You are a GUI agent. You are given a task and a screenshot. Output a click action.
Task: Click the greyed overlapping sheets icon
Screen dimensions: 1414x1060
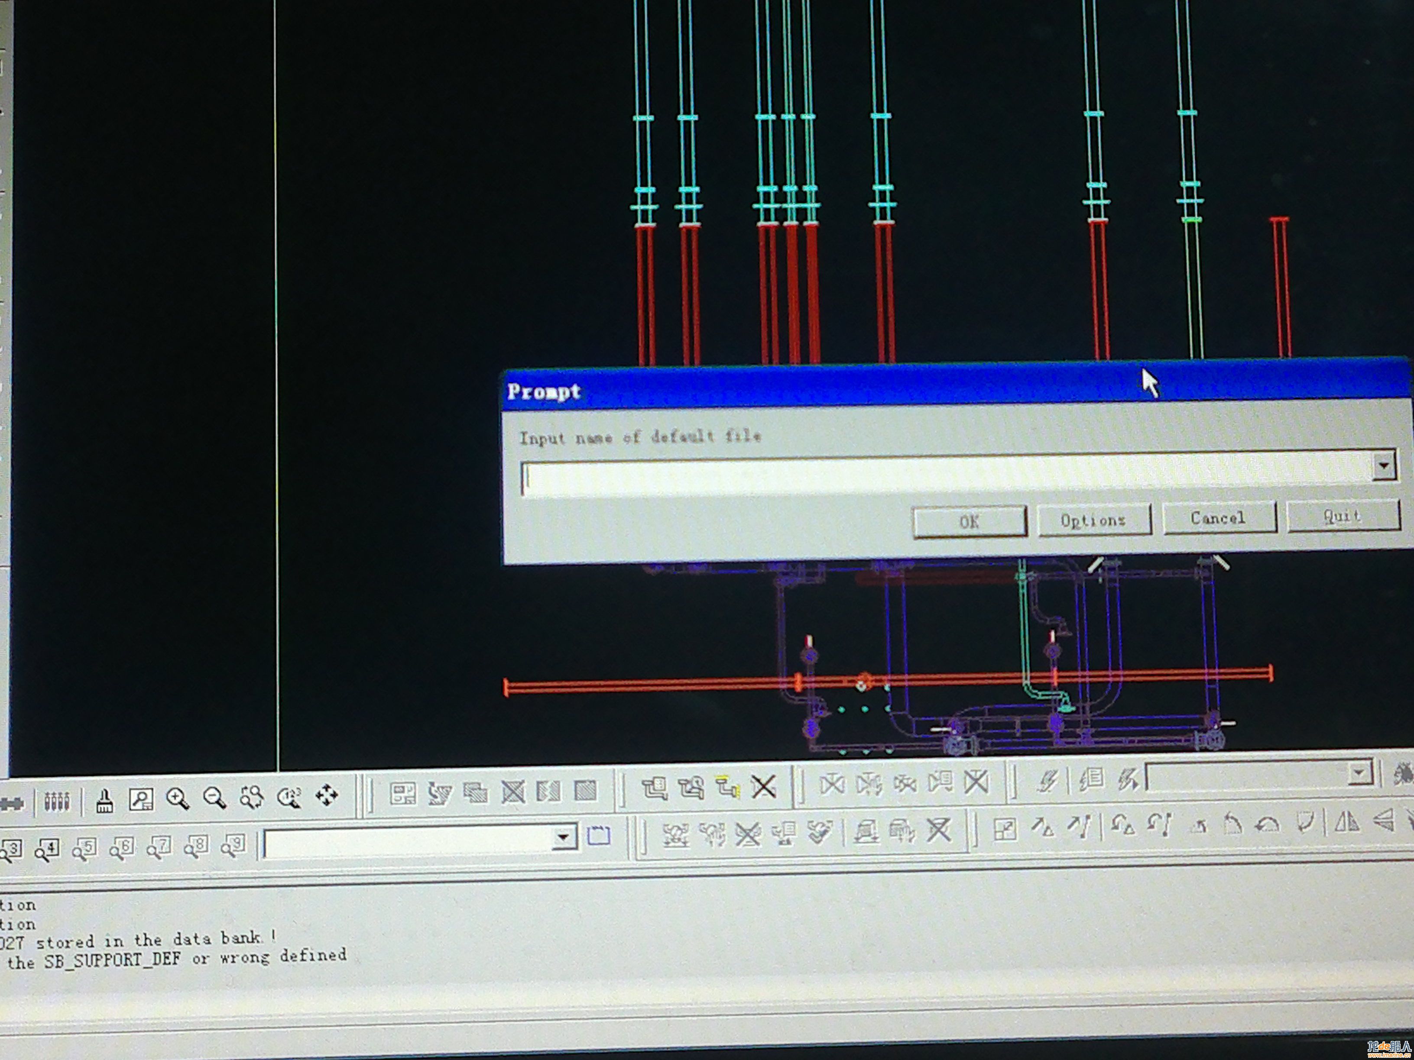(x=476, y=793)
